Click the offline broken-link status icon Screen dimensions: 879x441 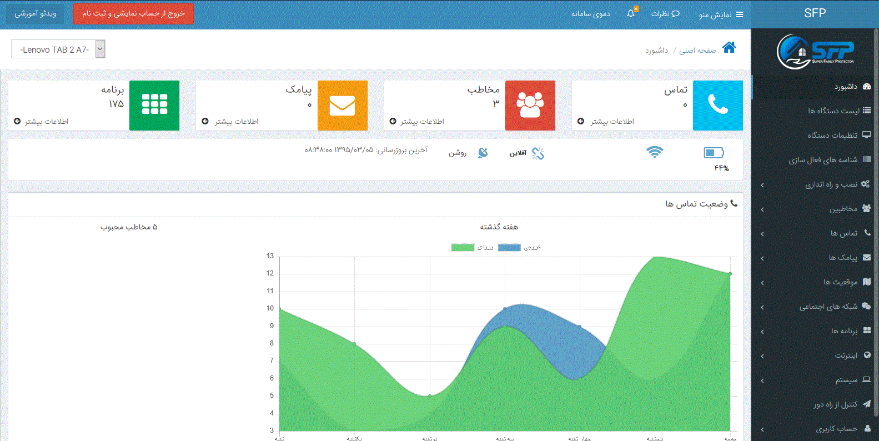pyautogui.click(x=538, y=153)
